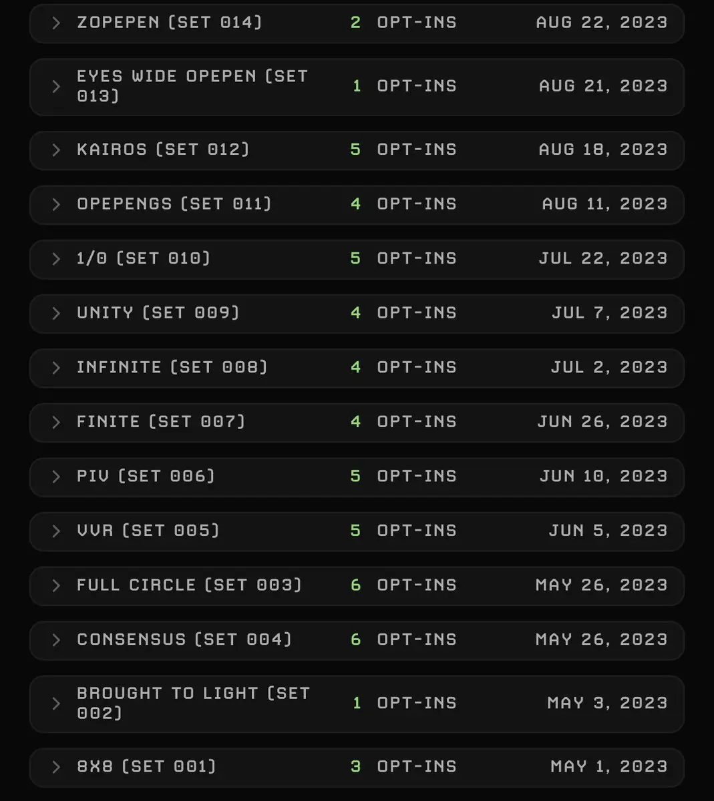Expand the Unity (Set 009) chevron
The height and width of the screenshot is (801, 714).
pyautogui.click(x=56, y=314)
